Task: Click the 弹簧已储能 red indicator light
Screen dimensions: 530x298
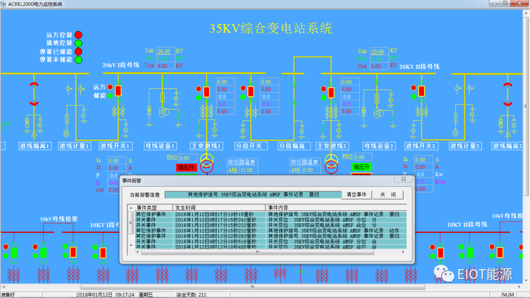Action: [79, 52]
